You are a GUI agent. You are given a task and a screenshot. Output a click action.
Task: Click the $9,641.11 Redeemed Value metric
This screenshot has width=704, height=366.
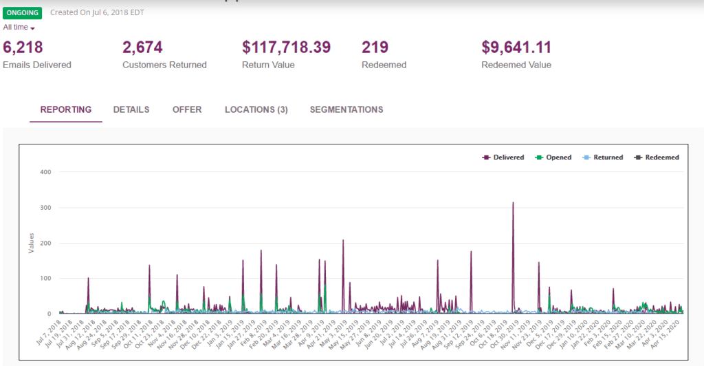(516, 47)
